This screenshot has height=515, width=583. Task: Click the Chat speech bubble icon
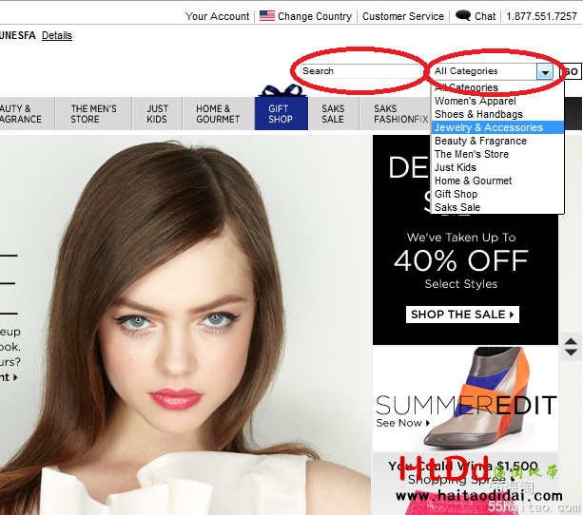463,15
